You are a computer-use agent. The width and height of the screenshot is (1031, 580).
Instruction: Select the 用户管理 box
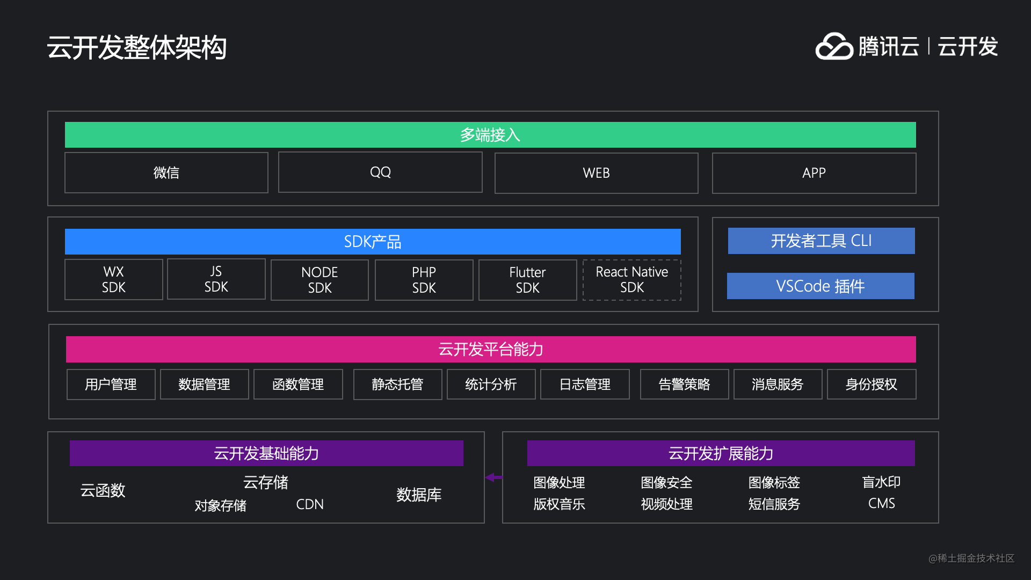111,385
